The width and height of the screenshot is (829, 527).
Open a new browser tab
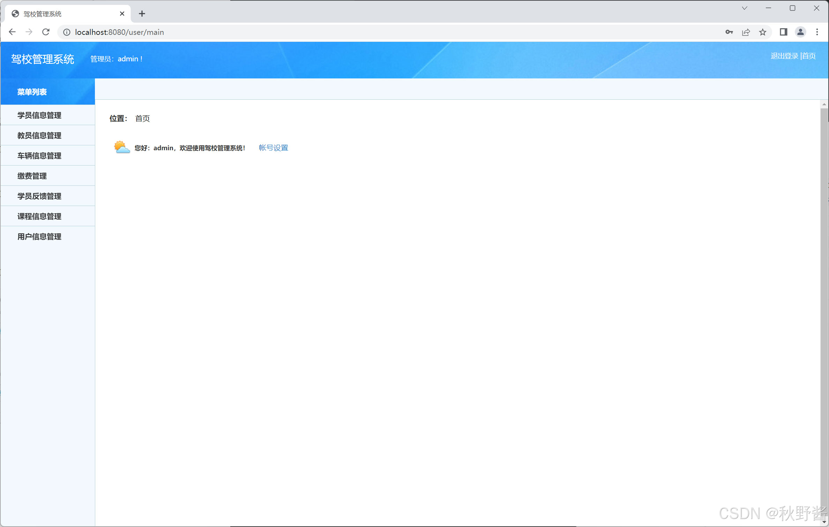pyautogui.click(x=142, y=14)
